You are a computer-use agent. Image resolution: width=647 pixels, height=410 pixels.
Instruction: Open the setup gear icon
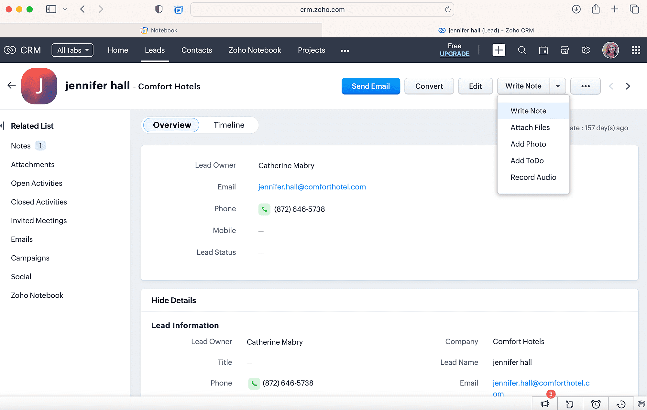click(586, 50)
